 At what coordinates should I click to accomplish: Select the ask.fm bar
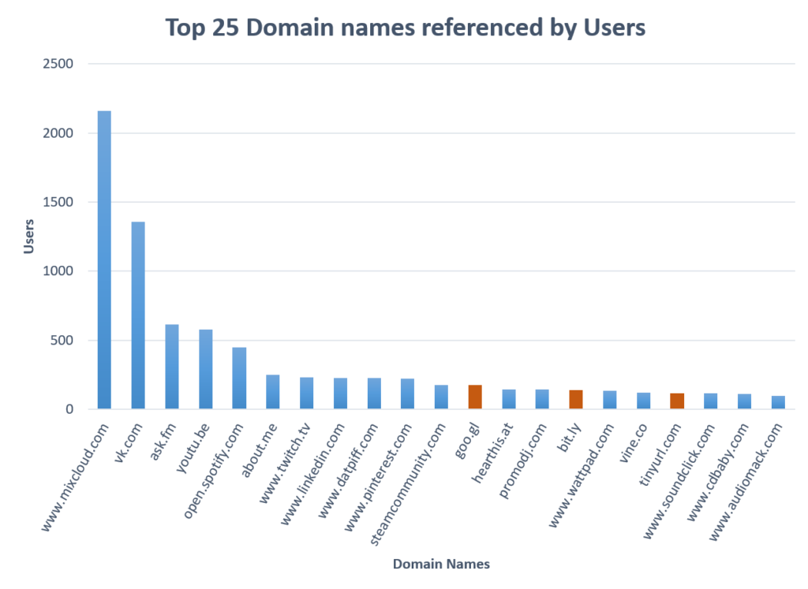[x=172, y=367]
